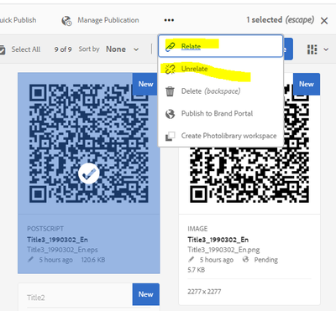Screen dimensions: 336x311
Task: Click the Create Photolibrary workspace icon
Action: tap(170, 136)
